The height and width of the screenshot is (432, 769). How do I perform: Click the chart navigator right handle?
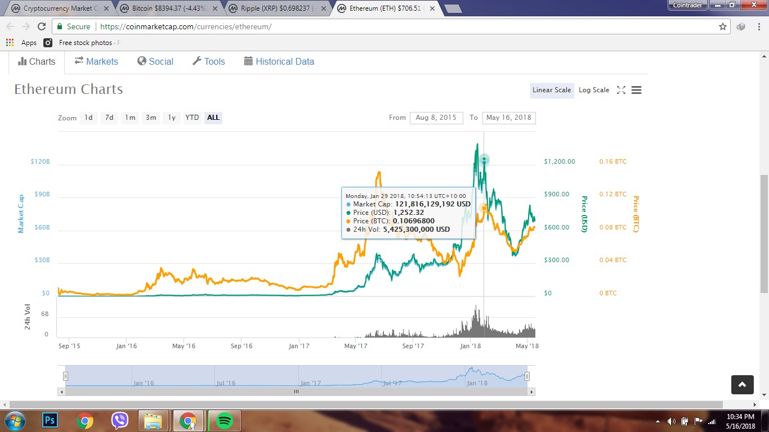point(527,376)
